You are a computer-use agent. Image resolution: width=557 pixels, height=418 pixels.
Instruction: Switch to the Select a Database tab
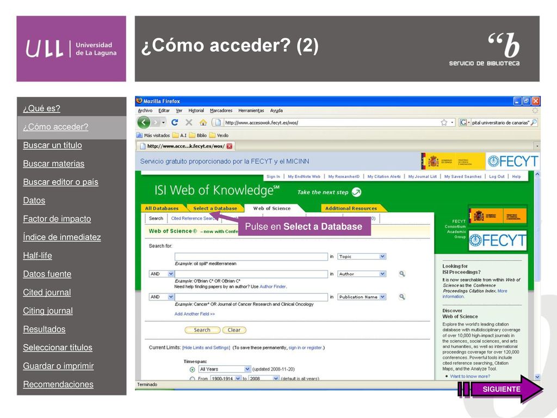pyautogui.click(x=215, y=208)
